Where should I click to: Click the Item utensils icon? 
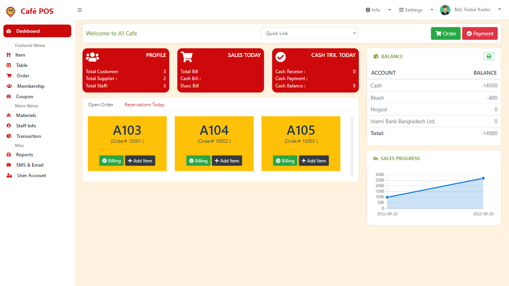(x=8, y=55)
